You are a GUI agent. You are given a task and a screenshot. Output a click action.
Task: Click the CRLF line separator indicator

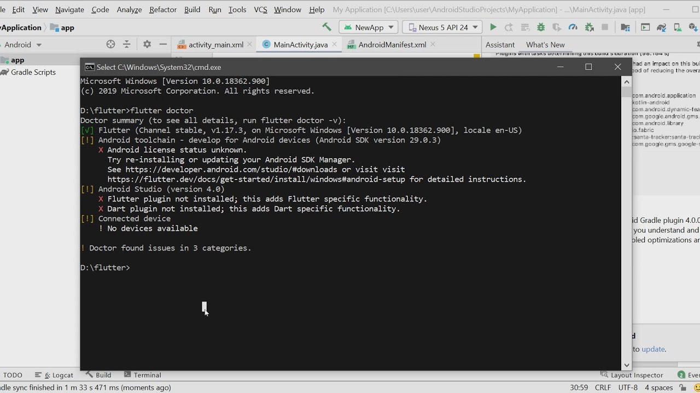pos(603,388)
